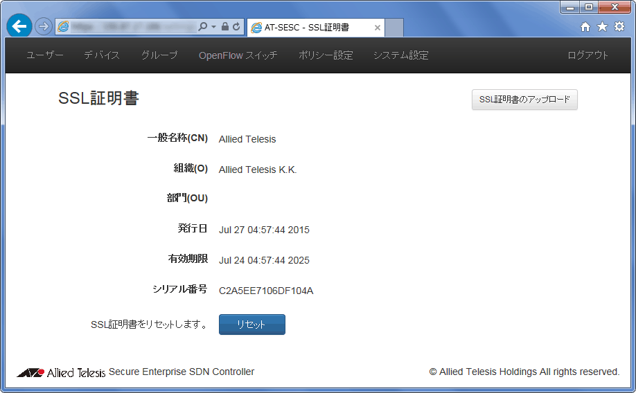
Task: Click the issue date Jul 27 04:57:44 2015
Action: (264, 230)
